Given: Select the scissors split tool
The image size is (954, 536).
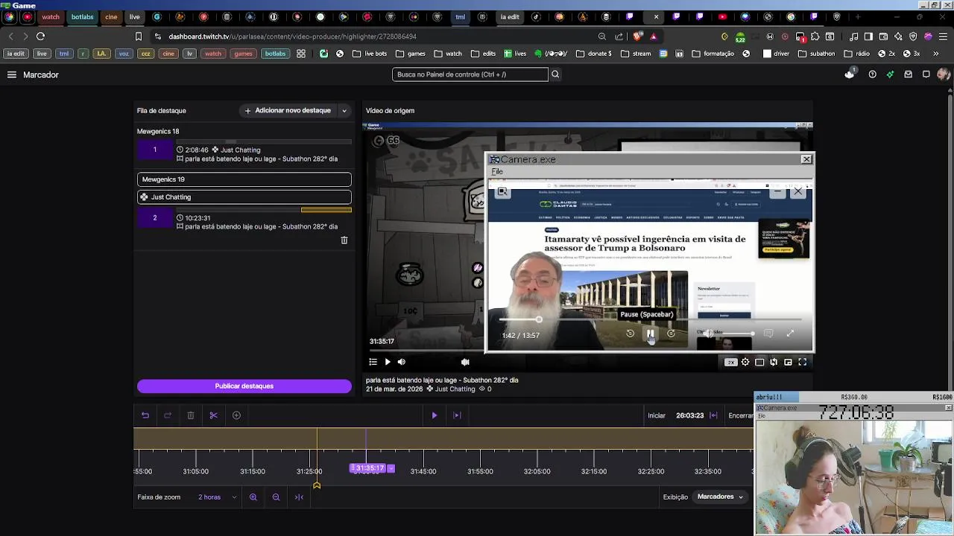Looking at the screenshot, I should tap(213, 415).
